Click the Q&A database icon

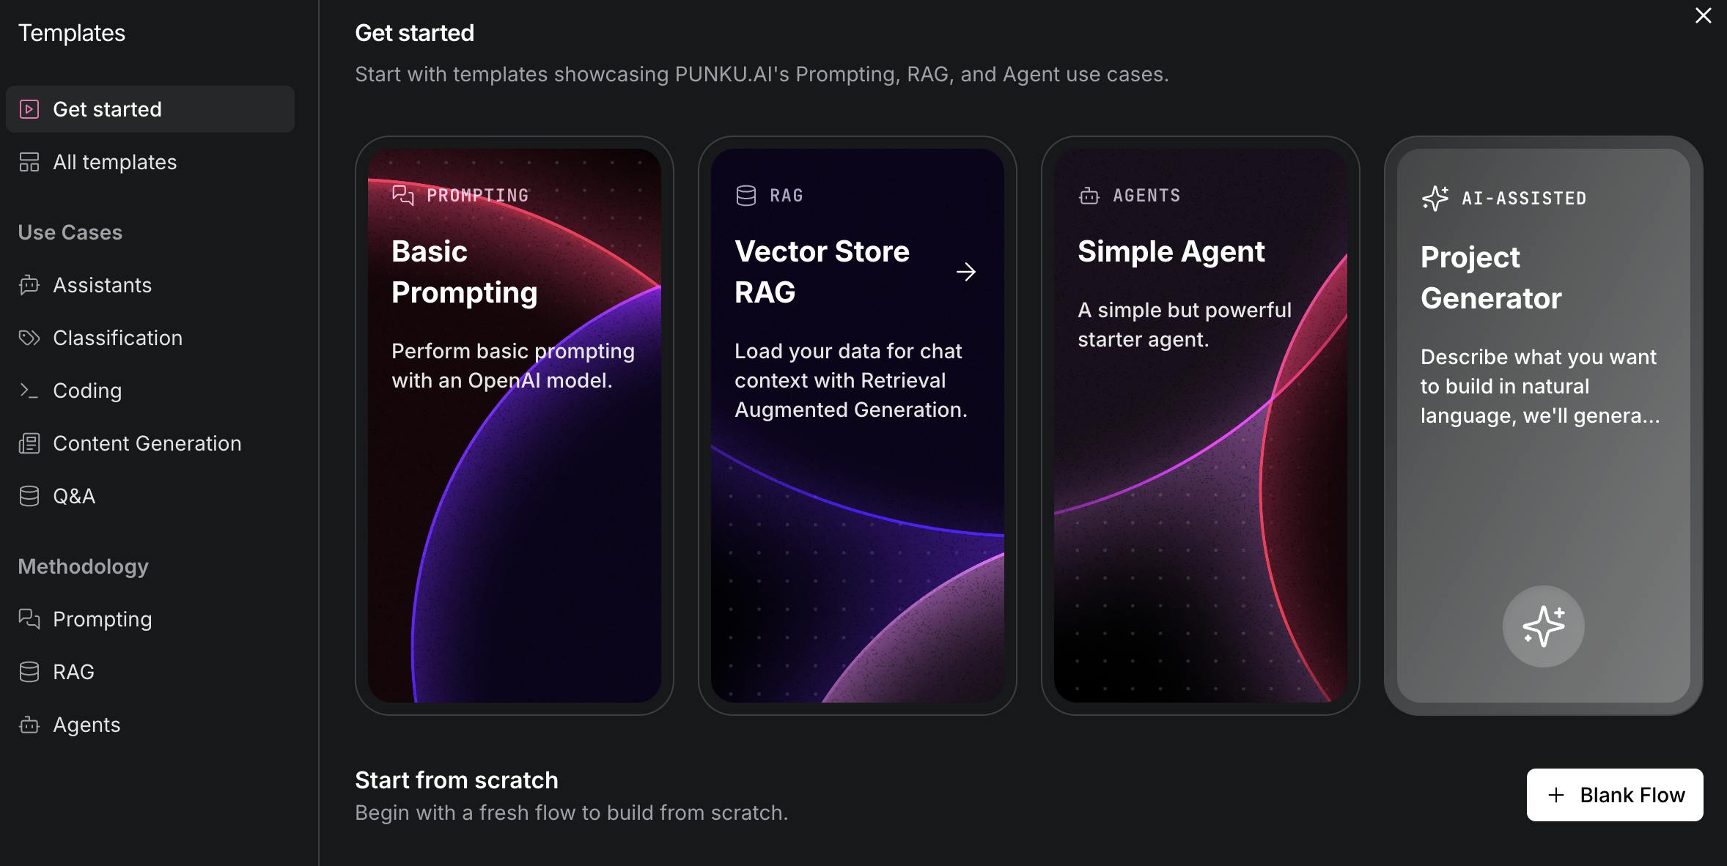(x=29, y=496)
